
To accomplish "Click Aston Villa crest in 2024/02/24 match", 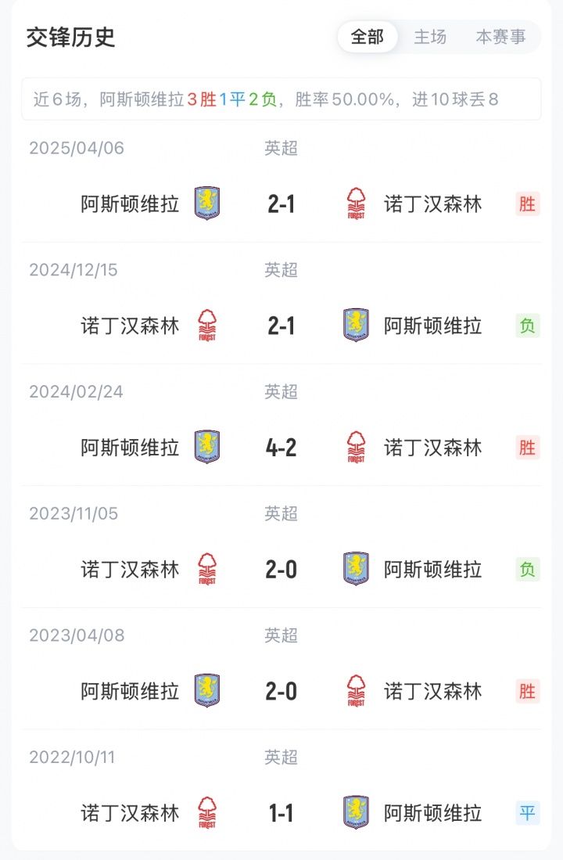I will point(207,448).
